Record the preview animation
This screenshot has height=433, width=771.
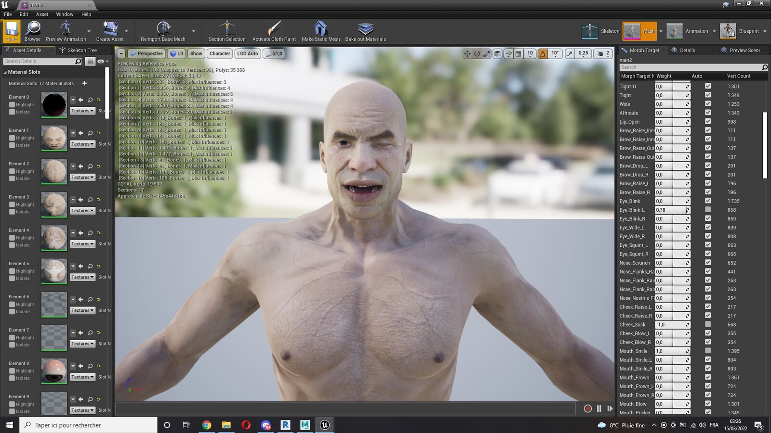tap(587, 408)
